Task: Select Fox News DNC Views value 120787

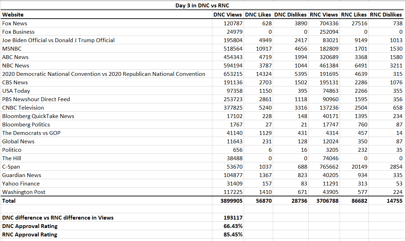Action: click(x=227, y=23)
